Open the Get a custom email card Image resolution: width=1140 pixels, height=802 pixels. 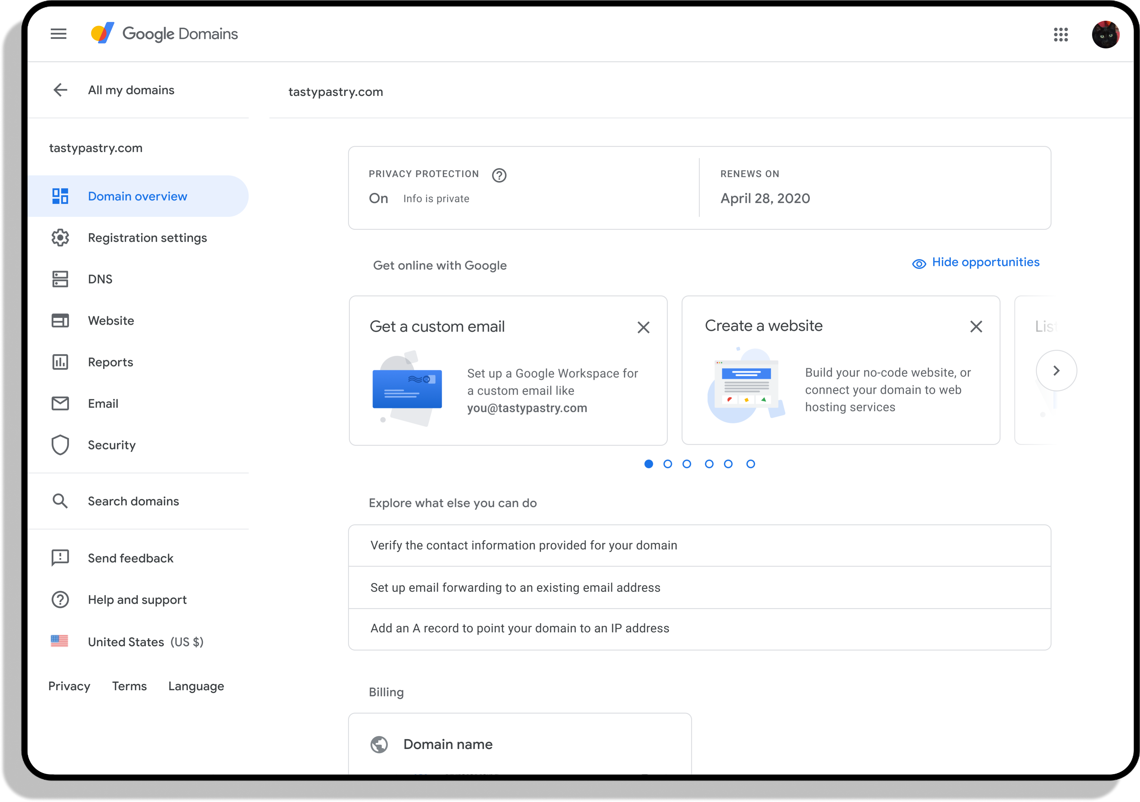(508, 371)
